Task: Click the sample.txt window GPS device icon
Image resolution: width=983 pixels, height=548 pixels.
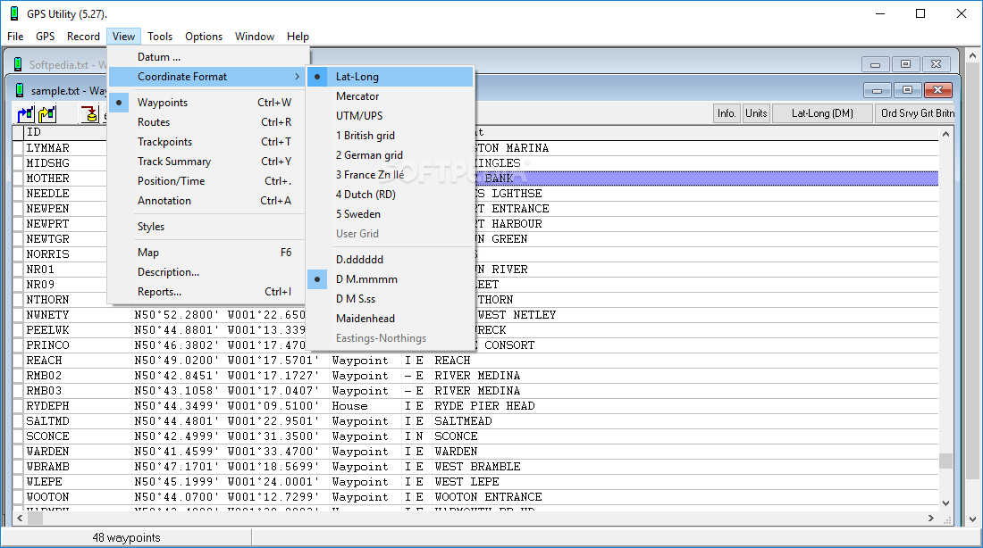Action: (x=20, y=91)
